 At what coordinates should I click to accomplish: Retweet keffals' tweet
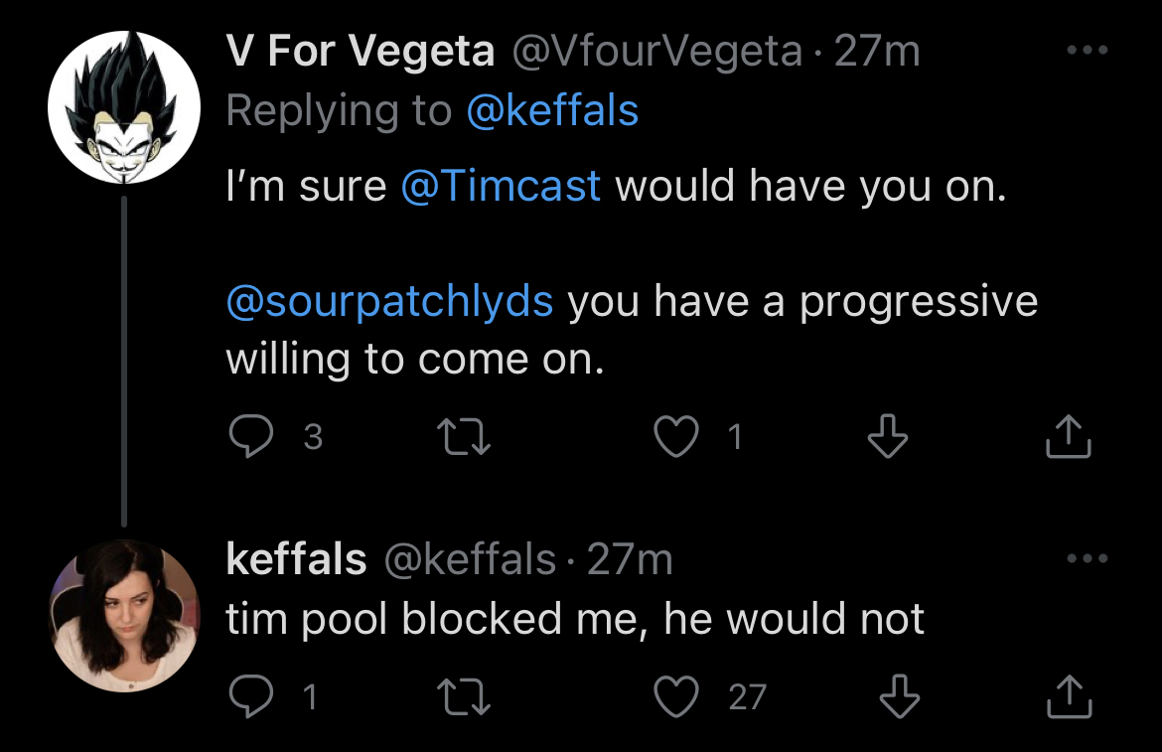pos(463,697)
